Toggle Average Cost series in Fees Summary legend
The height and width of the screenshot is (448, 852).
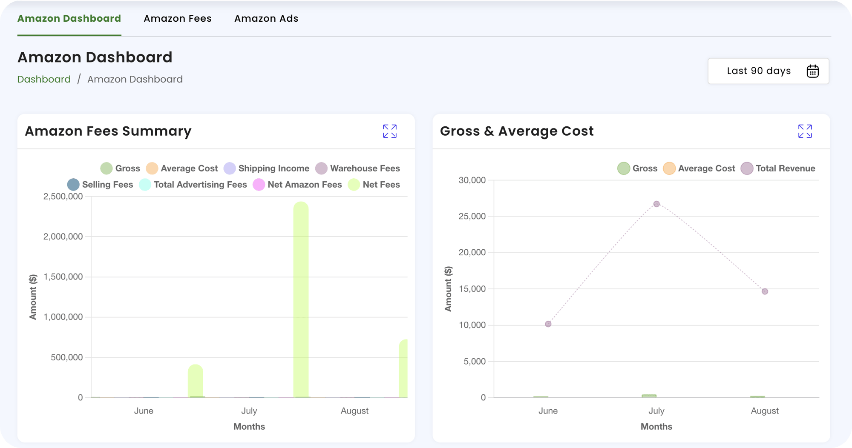[182, 168]
